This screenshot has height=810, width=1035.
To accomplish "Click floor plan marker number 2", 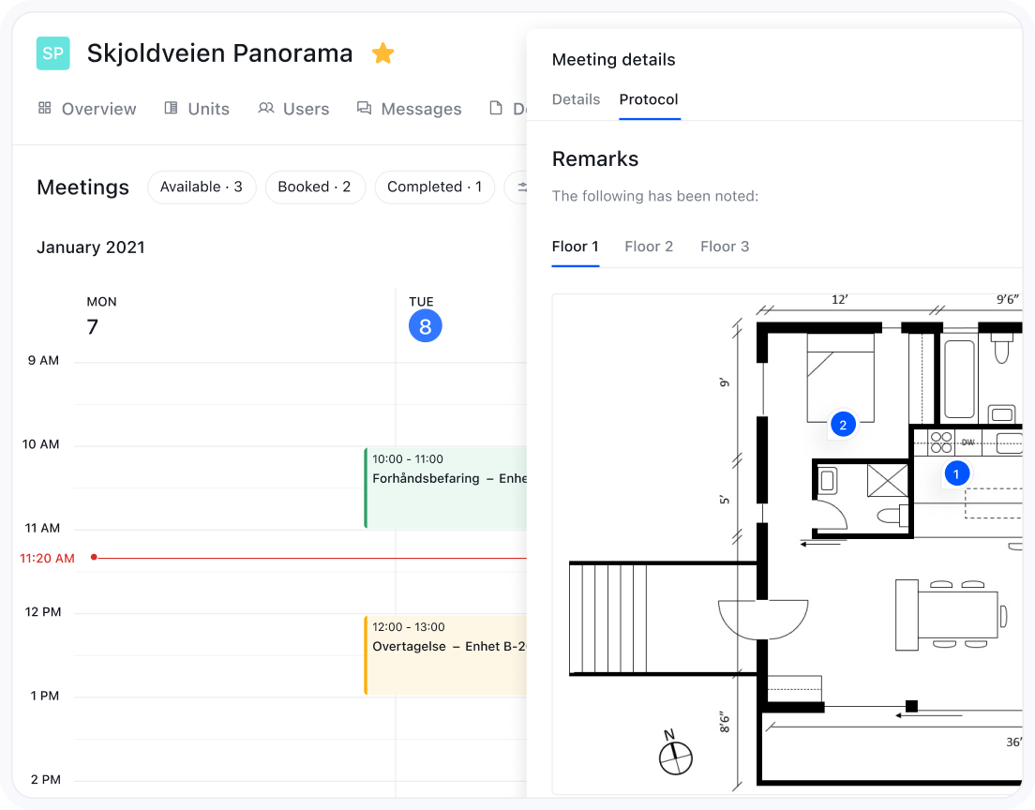I will click(842, 425).
